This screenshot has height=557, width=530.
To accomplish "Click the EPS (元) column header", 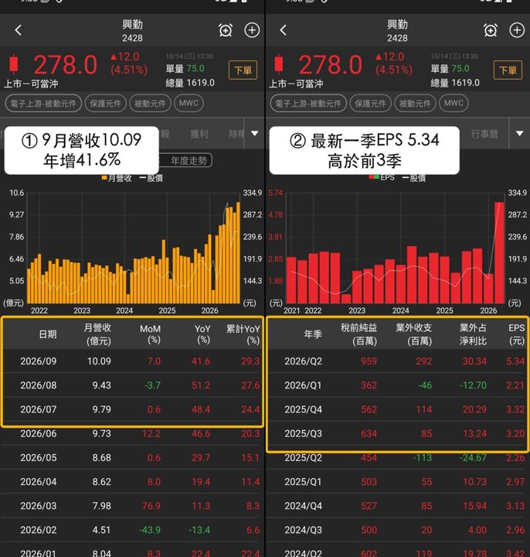I will 517,334.
